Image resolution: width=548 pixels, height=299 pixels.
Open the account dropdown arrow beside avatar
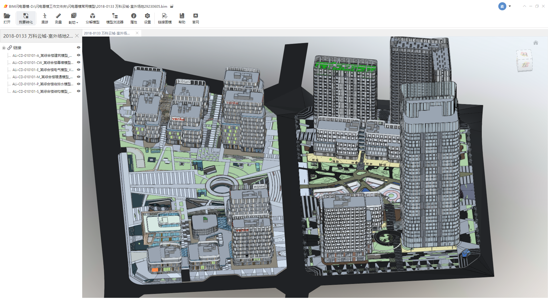(x=510, y=6)
